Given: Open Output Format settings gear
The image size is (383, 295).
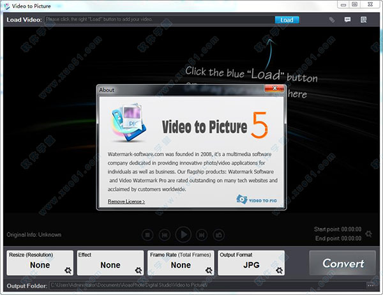Looking at the screenshot, I should [279, 270].
